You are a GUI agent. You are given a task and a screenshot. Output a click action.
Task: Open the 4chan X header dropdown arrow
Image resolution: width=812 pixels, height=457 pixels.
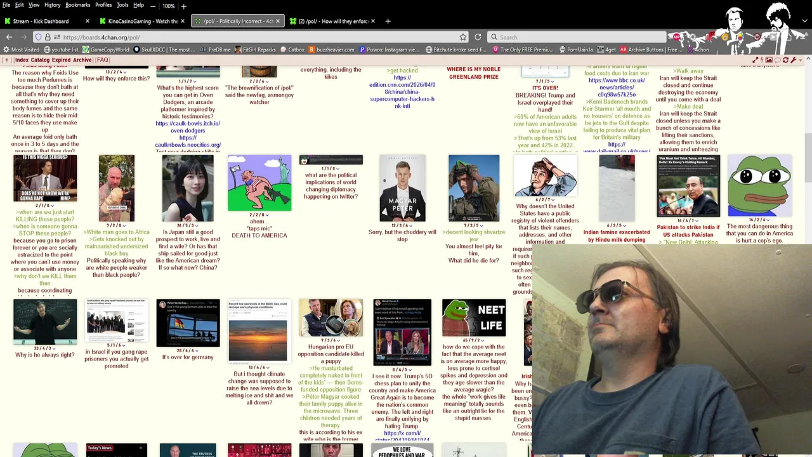coord(801,60)
